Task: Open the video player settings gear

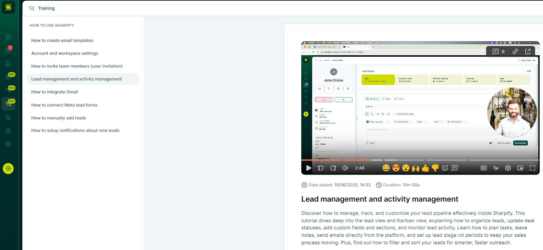Action: tap(508, 168)
